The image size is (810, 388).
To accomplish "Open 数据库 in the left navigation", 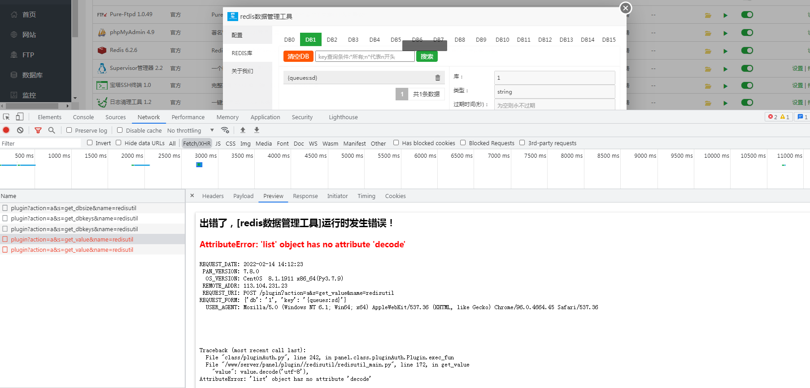I will (x=32, y=75).
